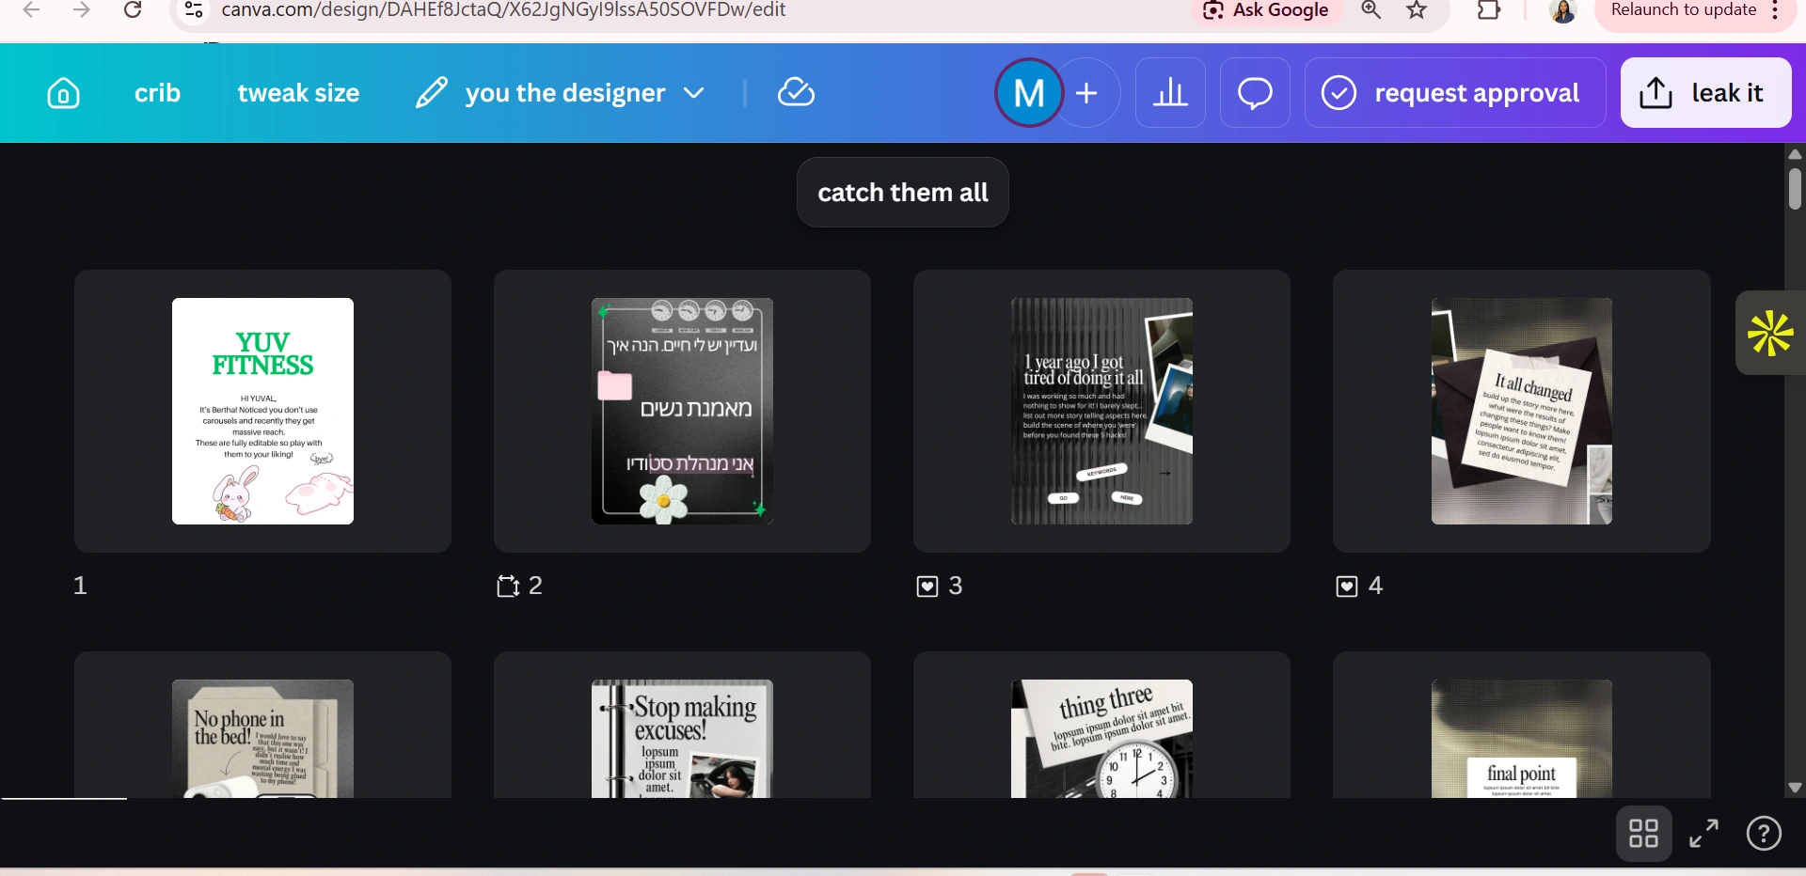This screenshot has height=876, width=1806.
Task: Click the Ask Google lens button
Action: [x=1266, y=10]
